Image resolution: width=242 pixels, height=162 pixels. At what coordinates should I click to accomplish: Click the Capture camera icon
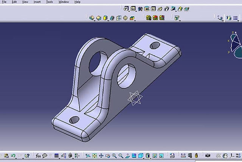(x=208, y=156)
